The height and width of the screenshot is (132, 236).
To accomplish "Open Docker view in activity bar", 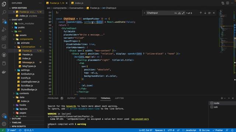I will [x=4, y=72].
